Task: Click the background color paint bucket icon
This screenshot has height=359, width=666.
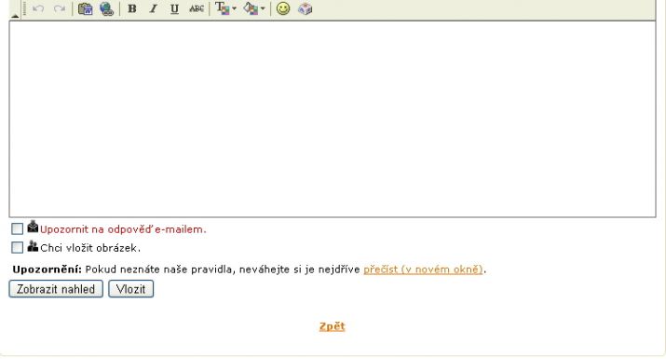Action: (x=251, y=8)
